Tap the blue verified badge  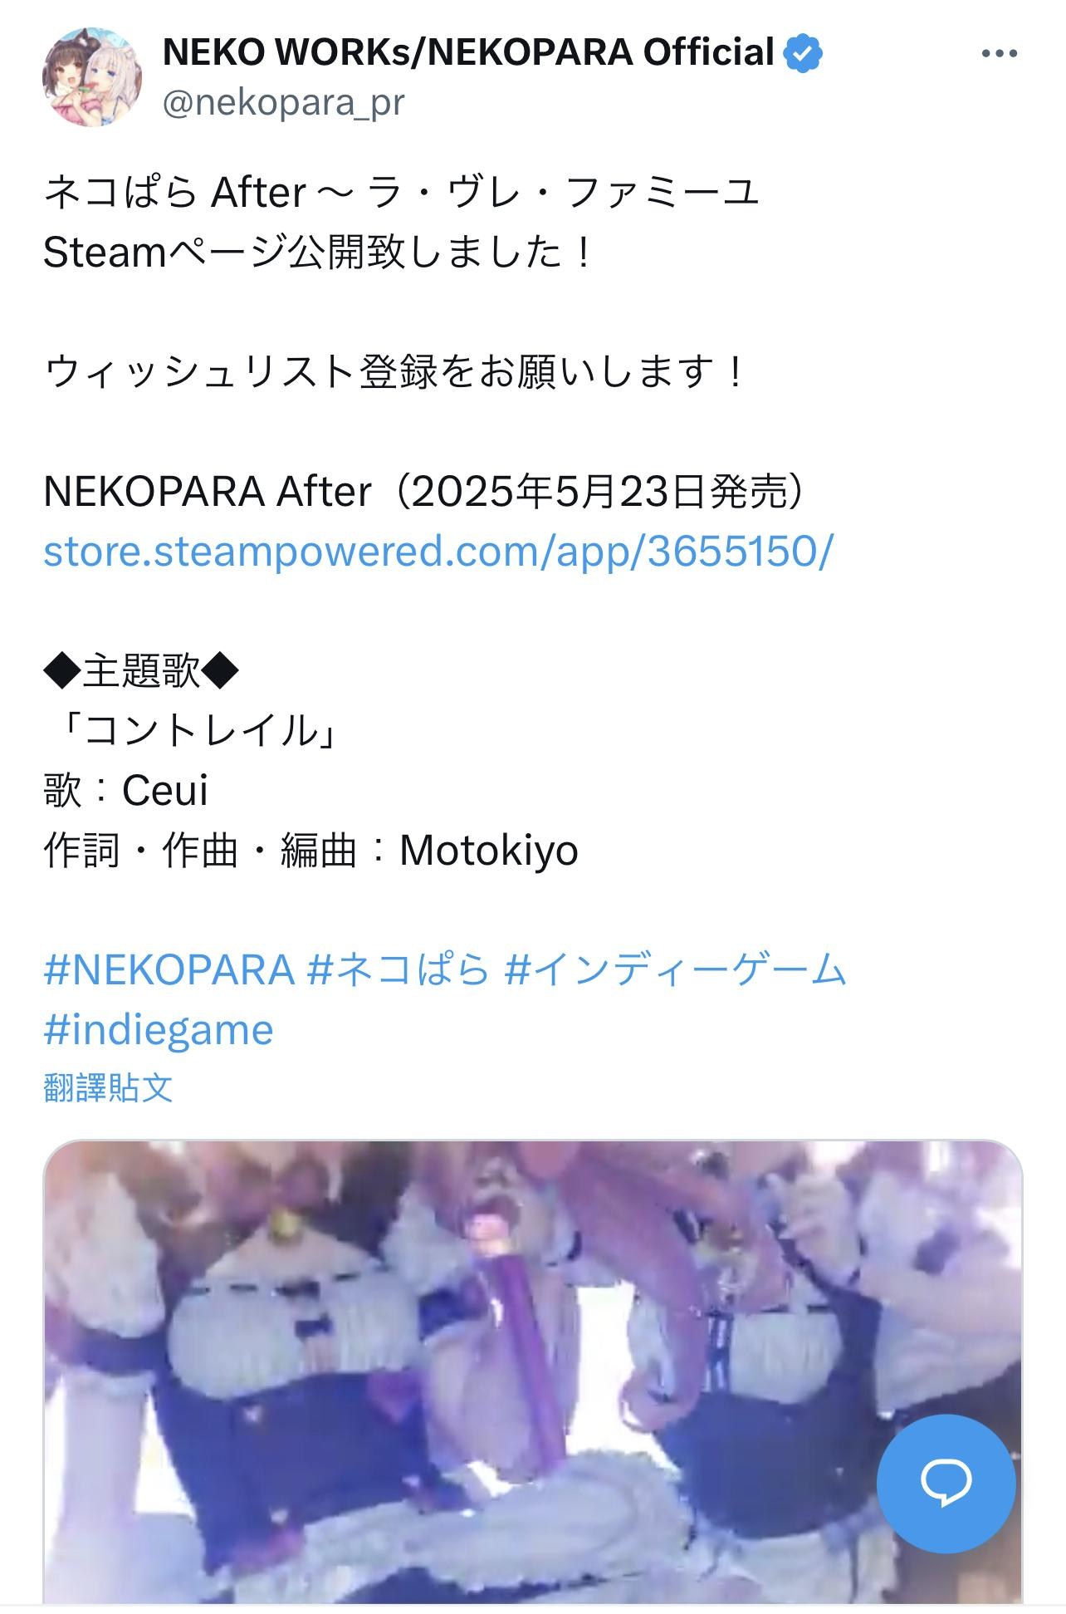tap(803, 54)
